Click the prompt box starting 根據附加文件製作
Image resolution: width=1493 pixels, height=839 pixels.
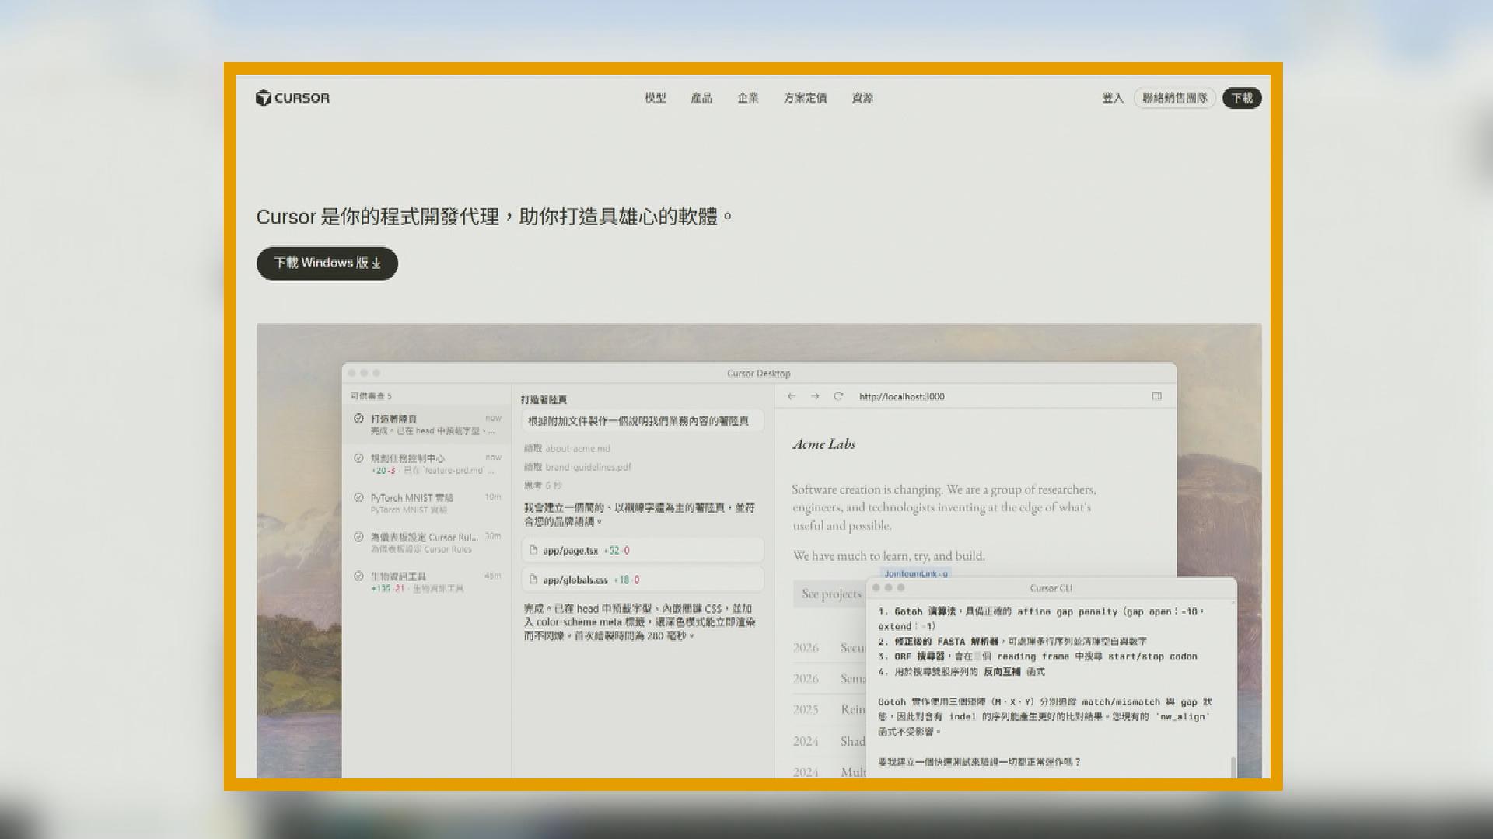coord(642,421)
